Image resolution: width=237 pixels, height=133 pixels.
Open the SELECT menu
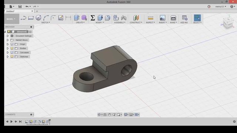197,23
